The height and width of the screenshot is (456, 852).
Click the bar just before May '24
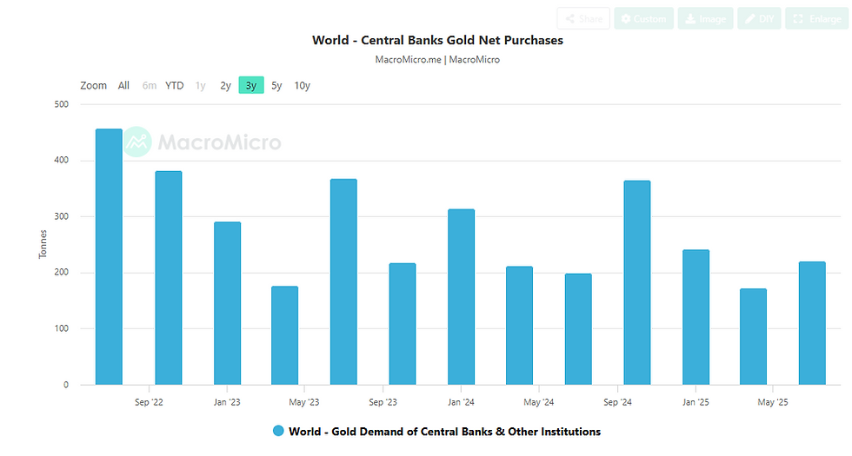point(520,326)
